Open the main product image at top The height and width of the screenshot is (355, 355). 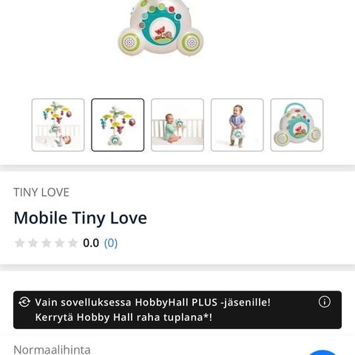click(x=160, y=27)
